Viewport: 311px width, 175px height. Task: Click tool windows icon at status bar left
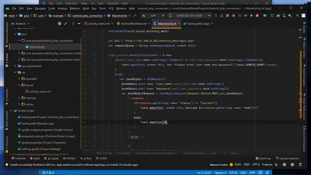tap(7, 165)
